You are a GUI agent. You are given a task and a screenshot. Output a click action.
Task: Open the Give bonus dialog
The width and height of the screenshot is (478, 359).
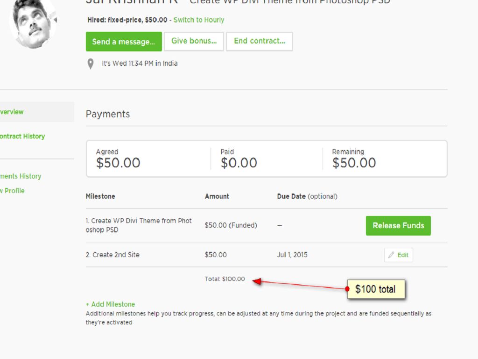(x=194, y=41)
